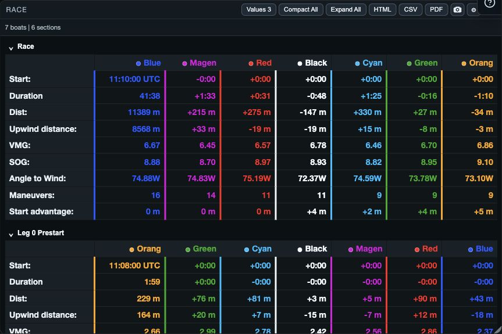502x334 pixels.
Task: Click Green's 6.70 VMG cell
Action: point(429,145)
